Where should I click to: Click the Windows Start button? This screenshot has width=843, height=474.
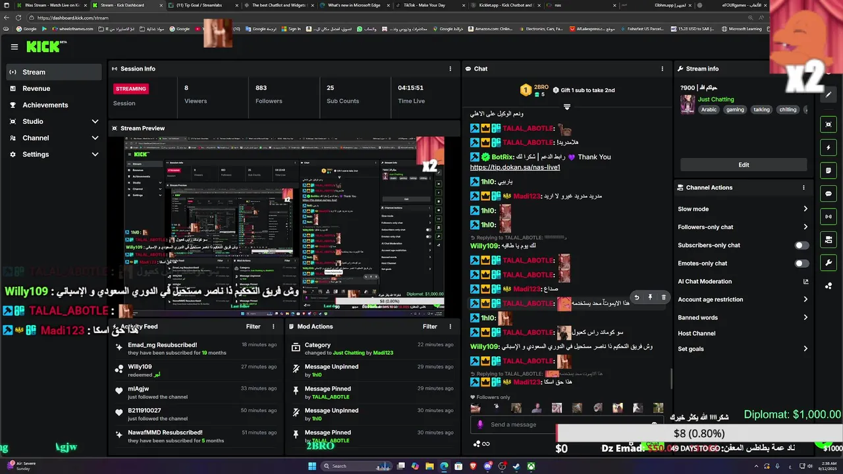pyautogui.click(x=312, y=466)
